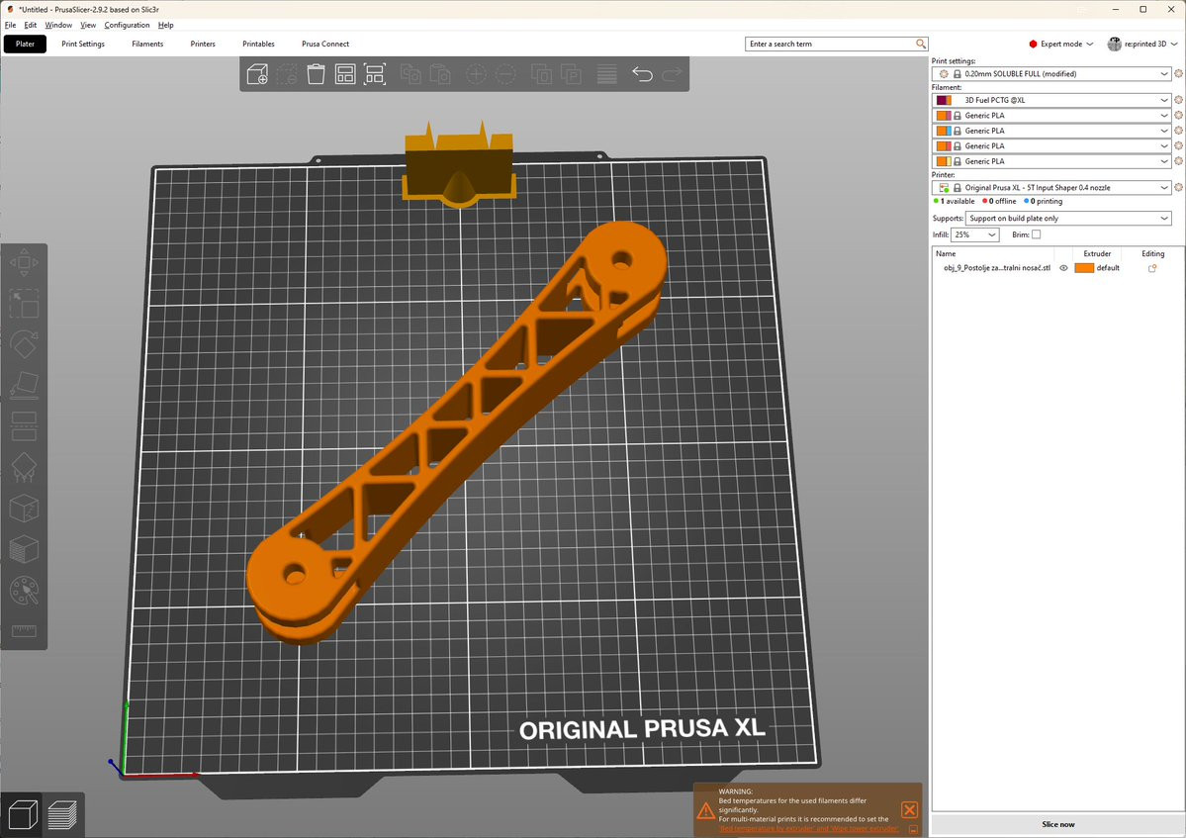1186x838 pixels.
Task: Switch to the Prusa Connect tab
Action: pos(325,44)
